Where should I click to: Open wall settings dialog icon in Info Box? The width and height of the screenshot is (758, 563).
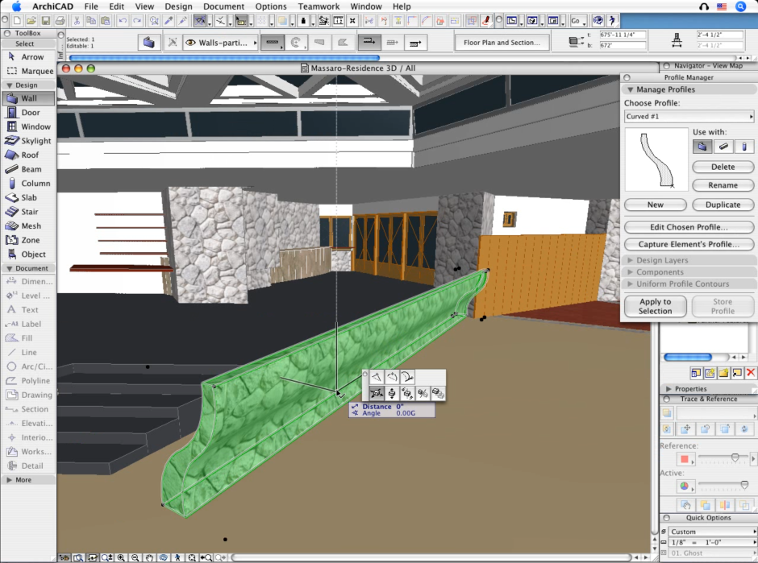tap(148, 43)
